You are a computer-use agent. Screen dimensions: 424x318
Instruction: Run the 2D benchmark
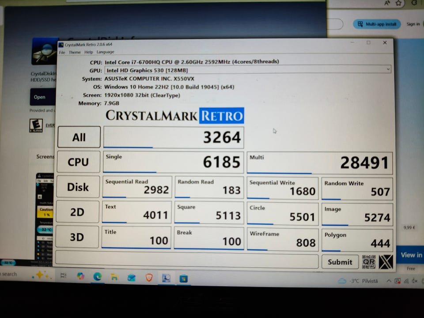[x=77, y=212]
